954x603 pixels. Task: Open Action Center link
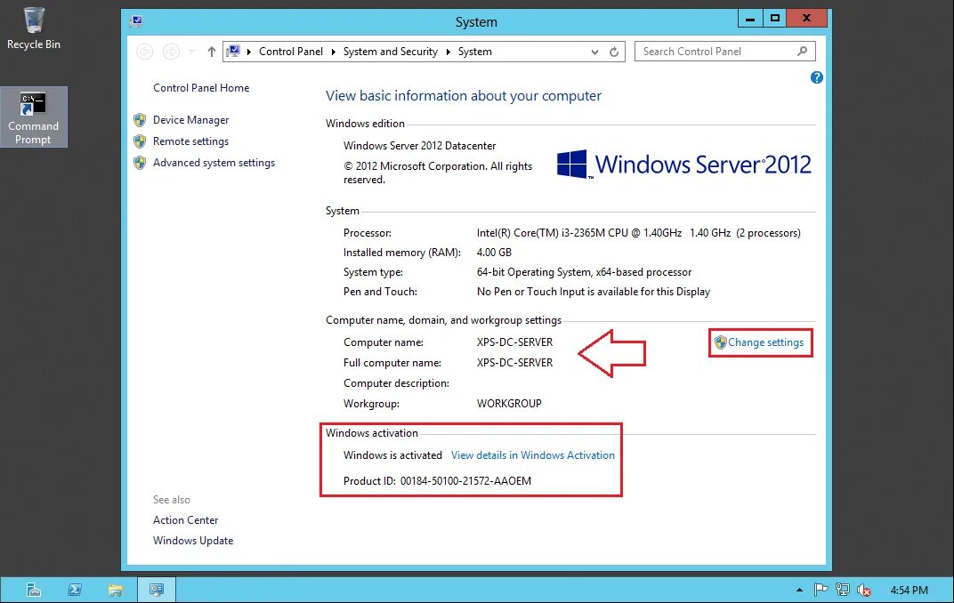(186, 519)
